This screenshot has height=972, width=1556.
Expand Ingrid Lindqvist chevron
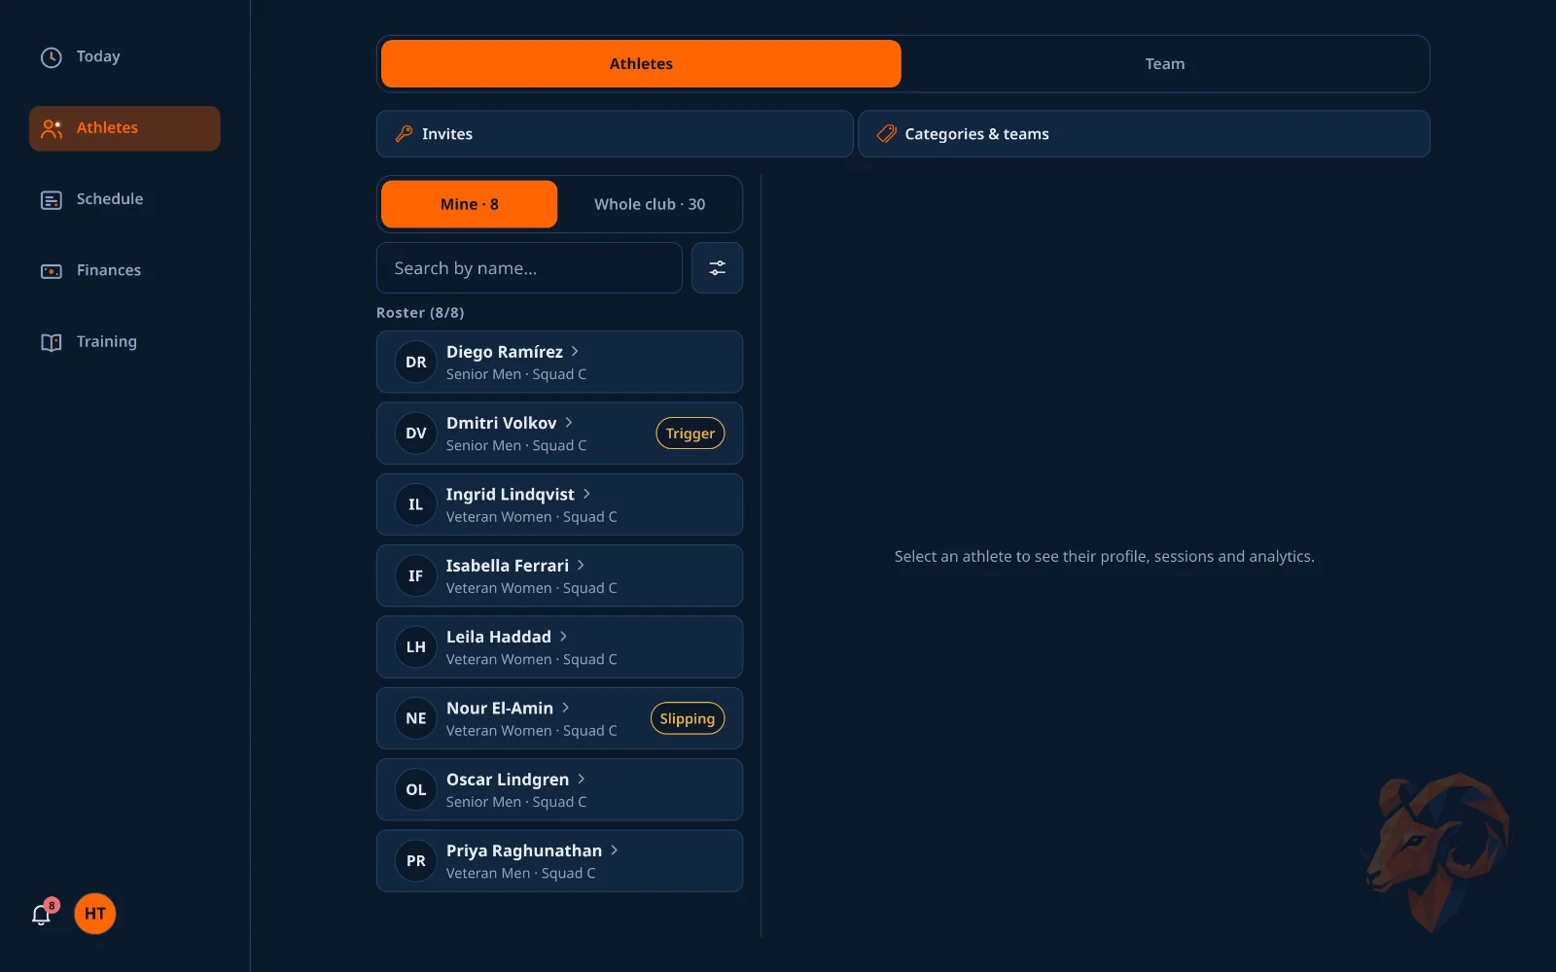tap(586, 494)
